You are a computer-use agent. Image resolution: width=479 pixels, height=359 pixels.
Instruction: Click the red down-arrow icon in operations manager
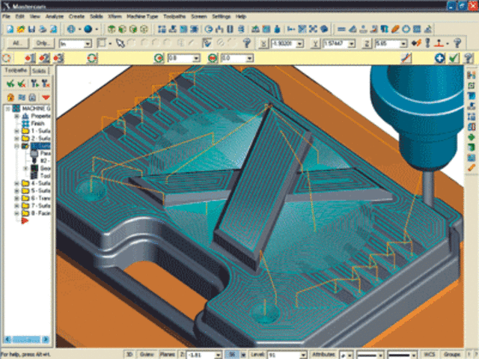pyautogui.click(x=46, y=97)
